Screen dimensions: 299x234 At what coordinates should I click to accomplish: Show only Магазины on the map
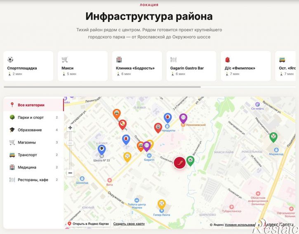[x=33, y=142]
